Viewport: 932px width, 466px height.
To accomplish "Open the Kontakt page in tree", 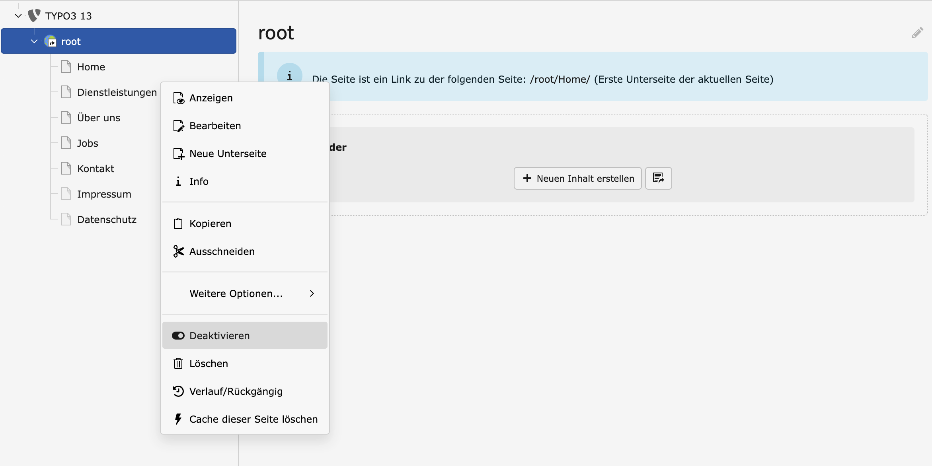I will click(96, 169).
